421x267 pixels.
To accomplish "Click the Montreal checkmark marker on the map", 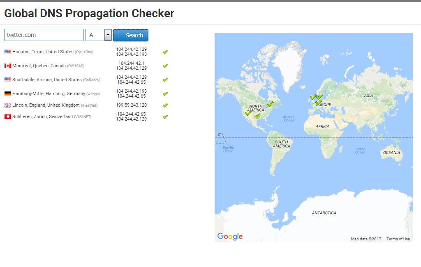I will coord(271,104).
